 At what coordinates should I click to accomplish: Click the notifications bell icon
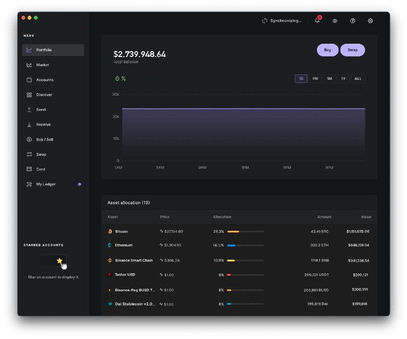click(316, 21)
